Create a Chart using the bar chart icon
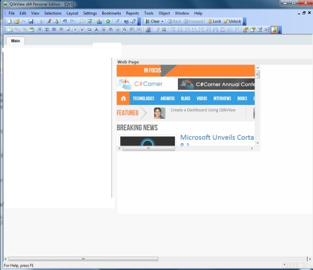313x270 pixels. tap(68, 29)
